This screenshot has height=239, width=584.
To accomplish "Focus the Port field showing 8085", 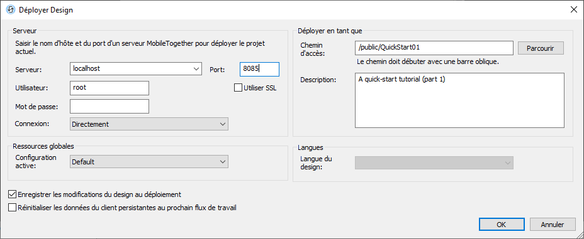I will pos(259,68).
